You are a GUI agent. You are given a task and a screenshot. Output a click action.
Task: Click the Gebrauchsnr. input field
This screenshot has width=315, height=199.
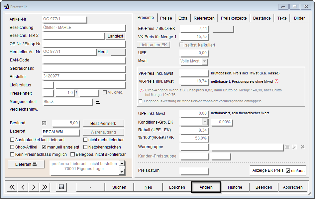tap(84, 68)
